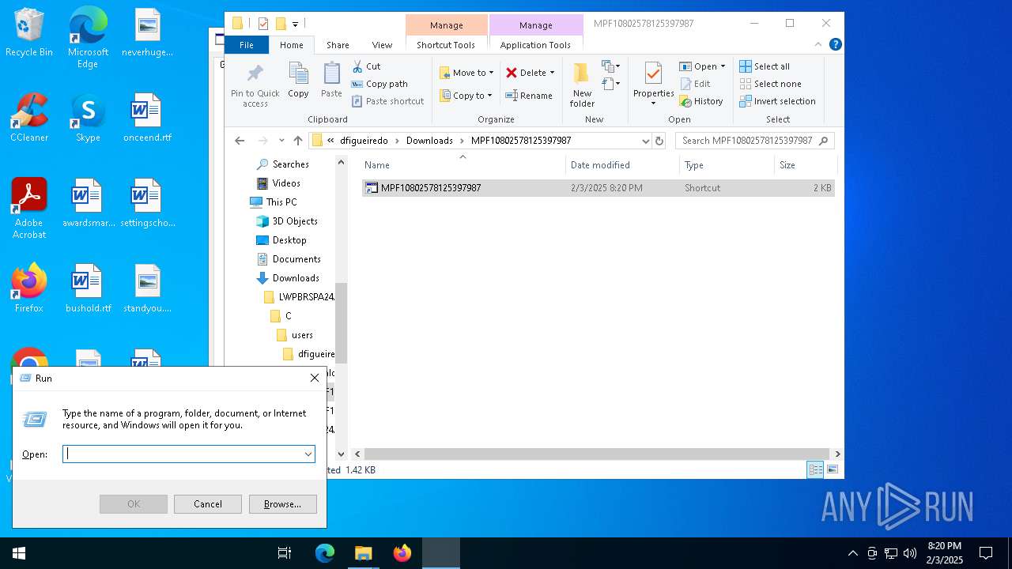Open Task View on taskbar

[285, 553]
